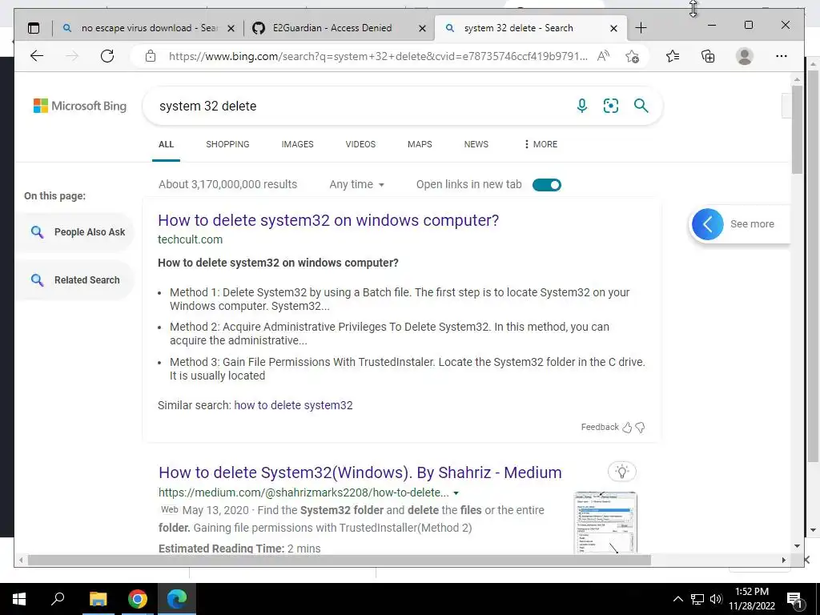Open Windows Start menu
This screenshot has height=615, width=820.
click(19, 599)
